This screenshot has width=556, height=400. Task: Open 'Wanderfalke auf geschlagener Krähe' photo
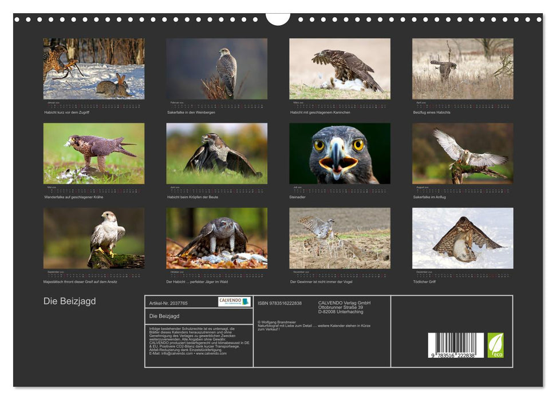pos(94,153)
